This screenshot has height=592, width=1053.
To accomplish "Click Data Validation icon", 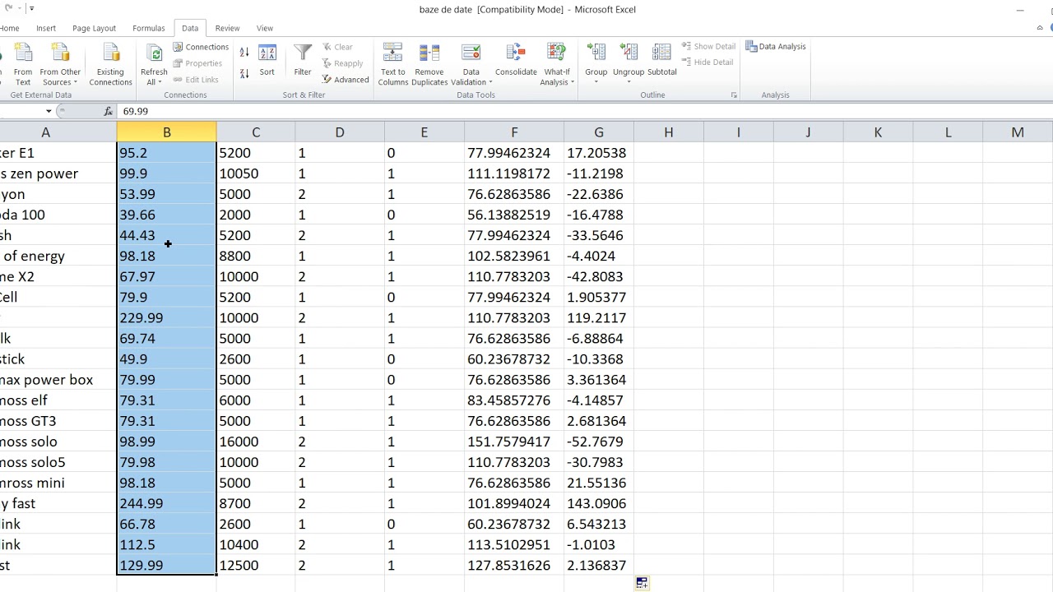I will [471, 54].
